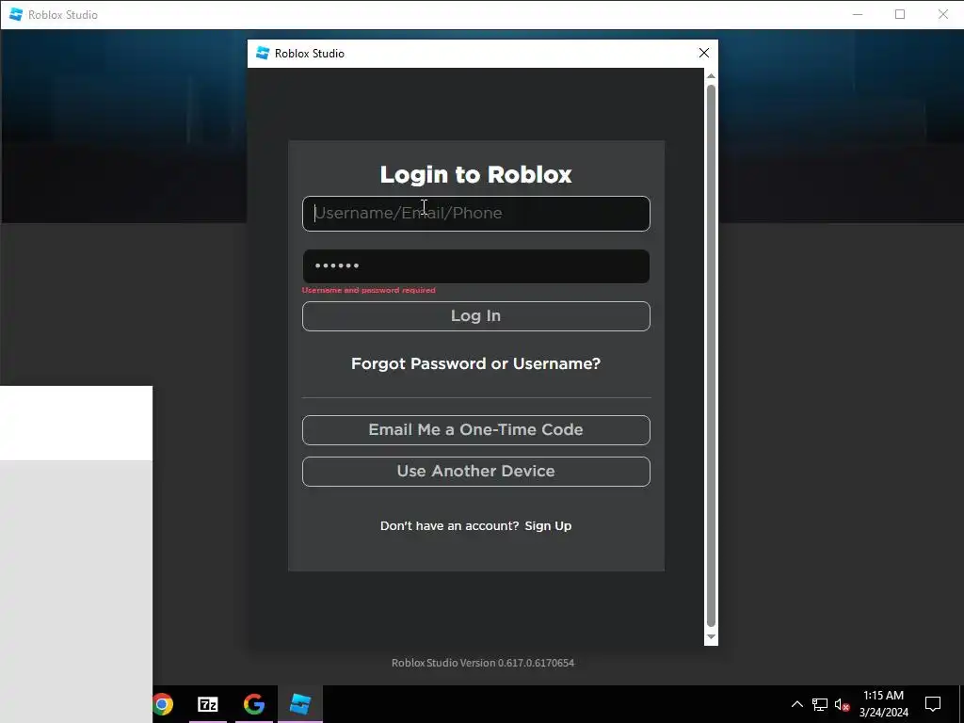This screenshot has width=964, height=723.
Task: Click the dialog scrollbar down arrow
Action: pyautogui.click(x=711, y=637)
